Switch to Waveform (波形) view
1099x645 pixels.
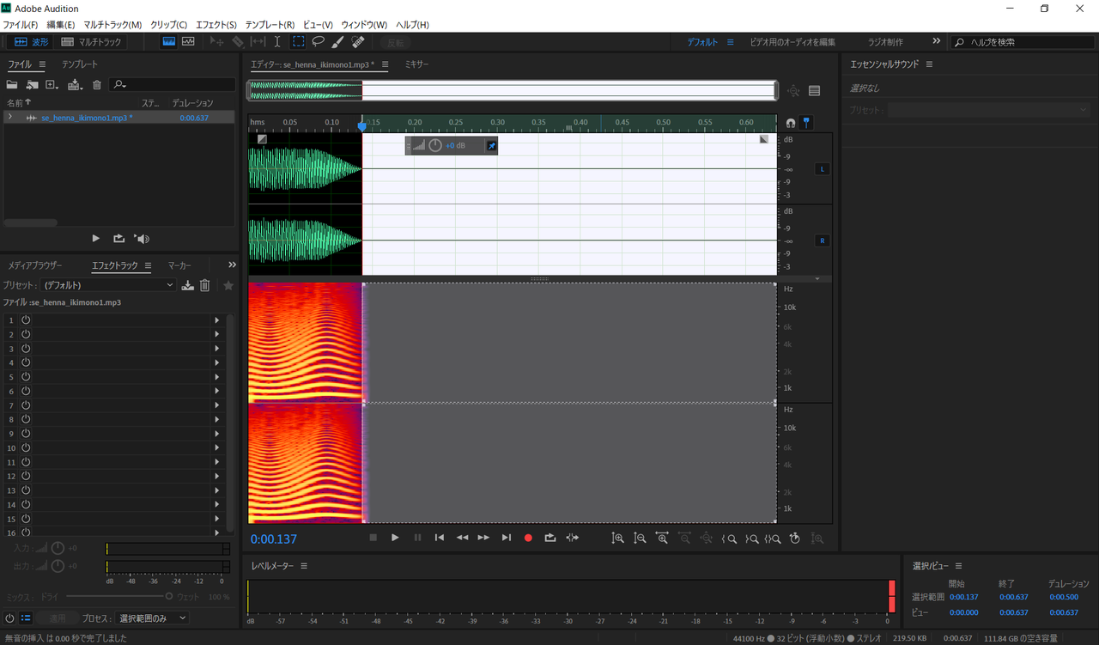tap(32, 41)
